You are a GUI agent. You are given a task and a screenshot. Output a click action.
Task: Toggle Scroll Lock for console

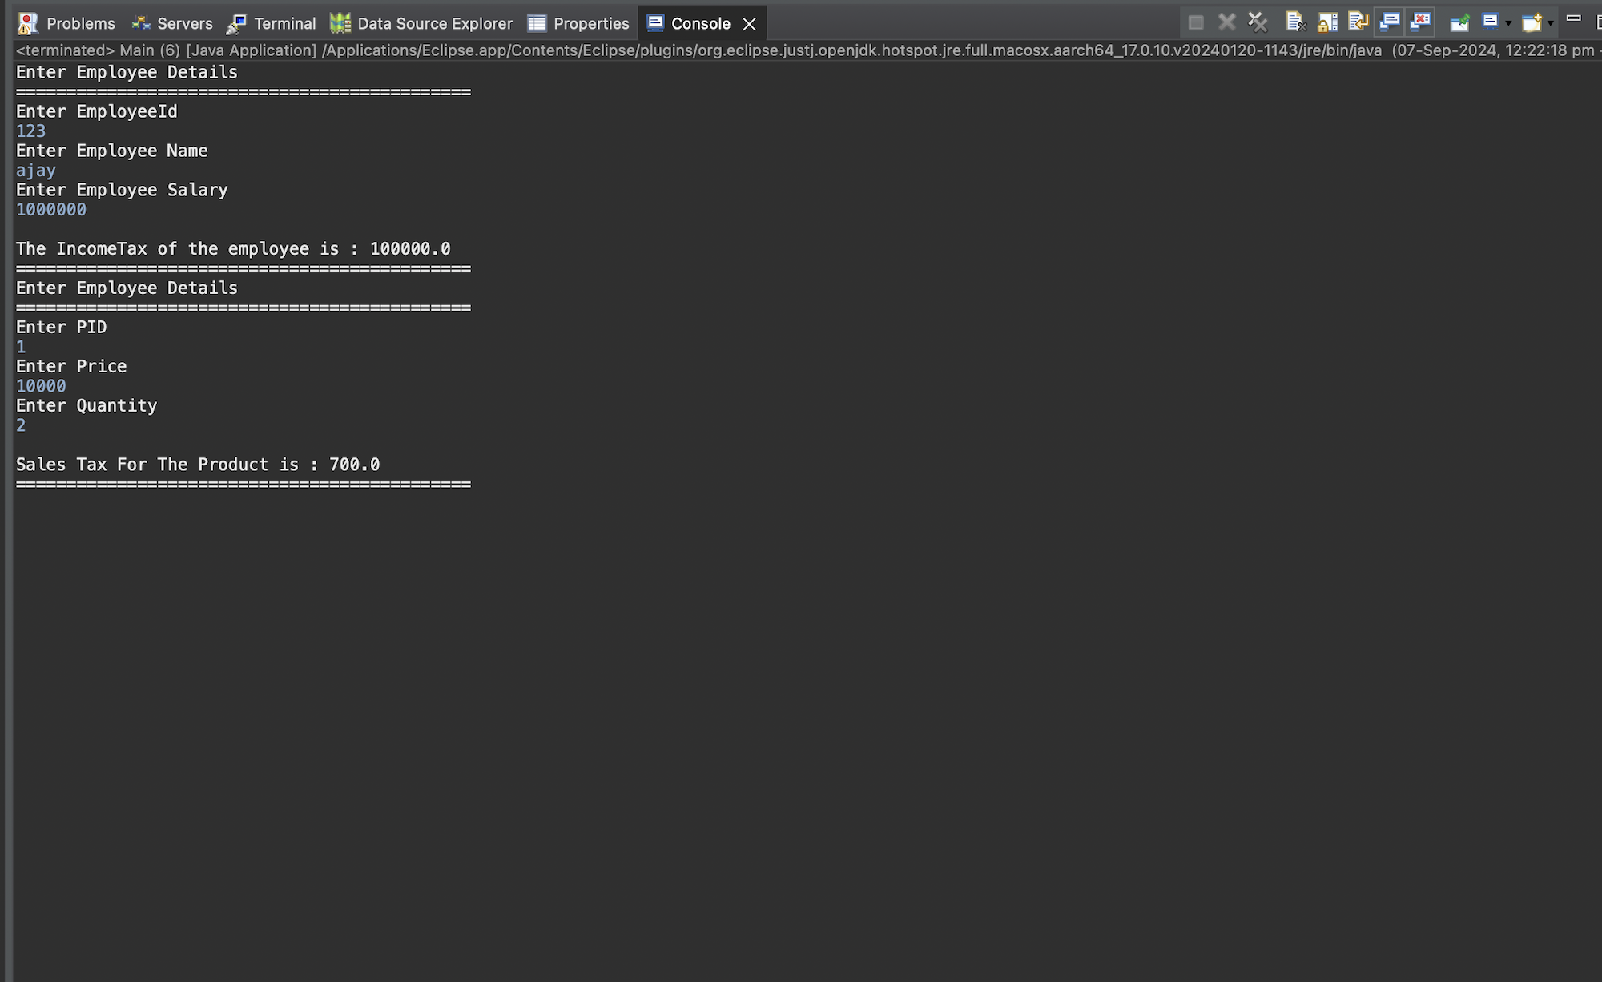[x=1327, y=22]
